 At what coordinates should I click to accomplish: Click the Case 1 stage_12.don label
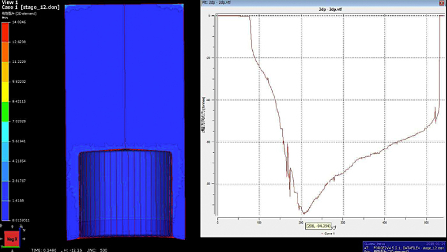(31, 8)
